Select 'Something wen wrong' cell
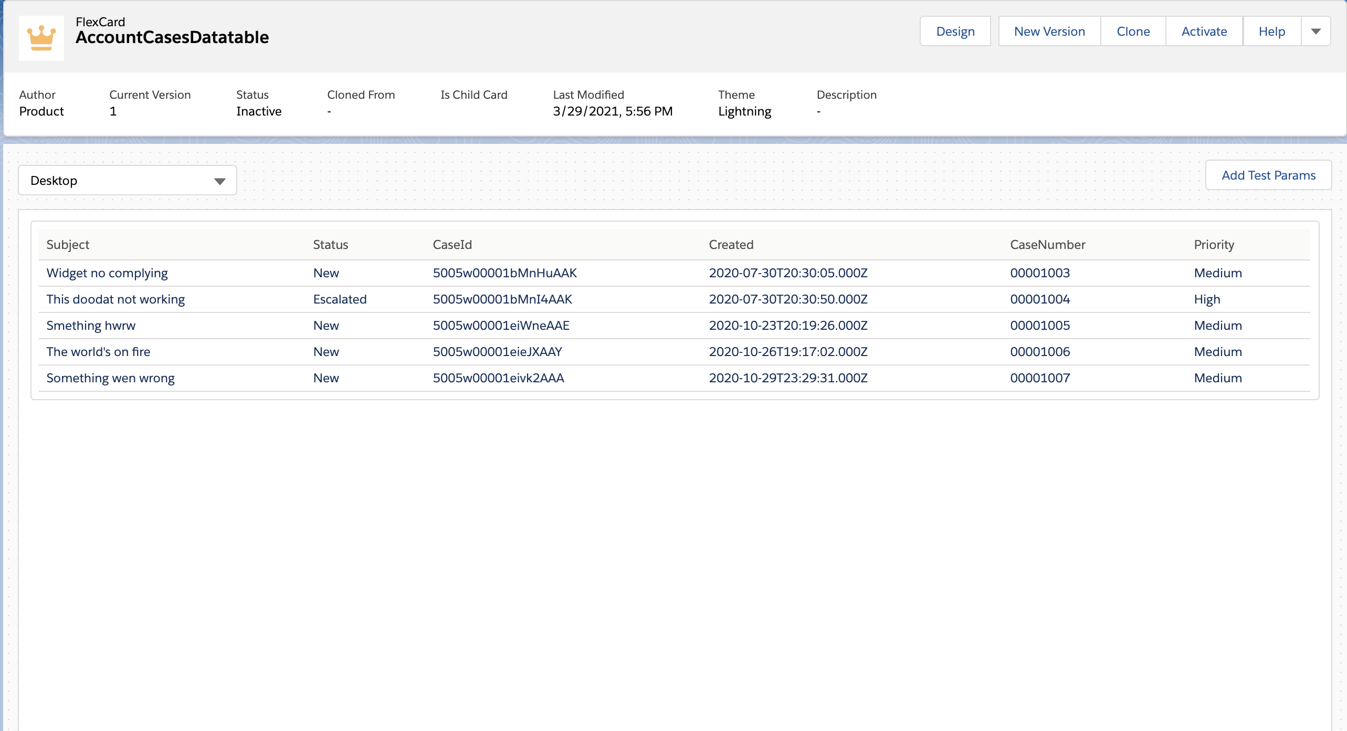 (x=110, y=378)
